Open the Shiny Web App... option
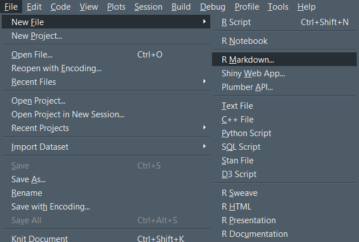Viewport: 359px width, 242px height. point(284,73)
